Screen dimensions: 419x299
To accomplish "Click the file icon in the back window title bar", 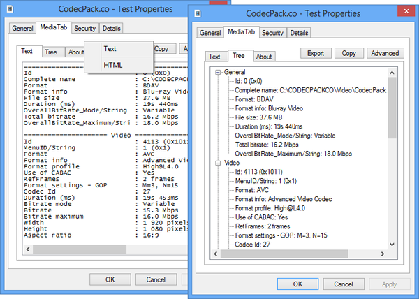I will point(10,9).
